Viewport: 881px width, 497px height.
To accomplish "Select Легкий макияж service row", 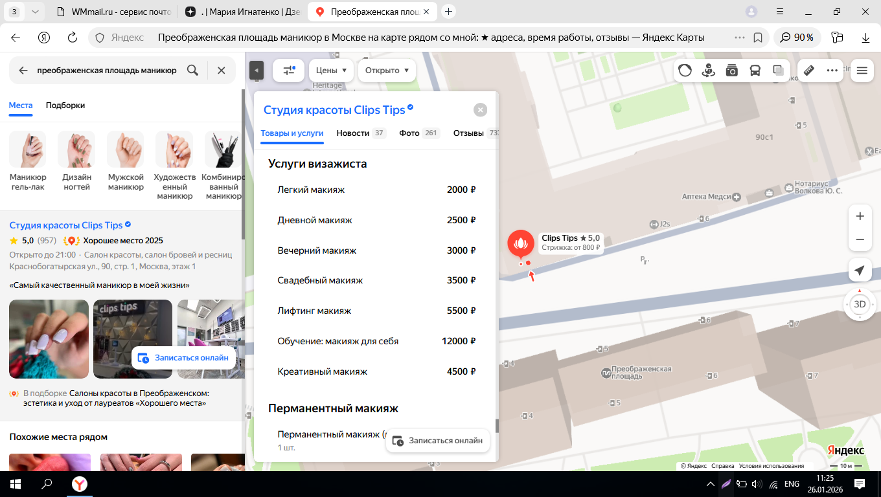I will (x=376, y=190).
